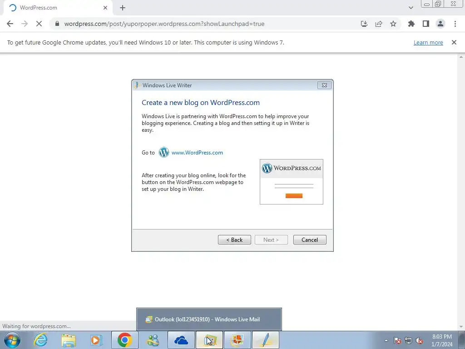Open the www.WordPress.com link

pyautogui.click(x=197, y=153)
